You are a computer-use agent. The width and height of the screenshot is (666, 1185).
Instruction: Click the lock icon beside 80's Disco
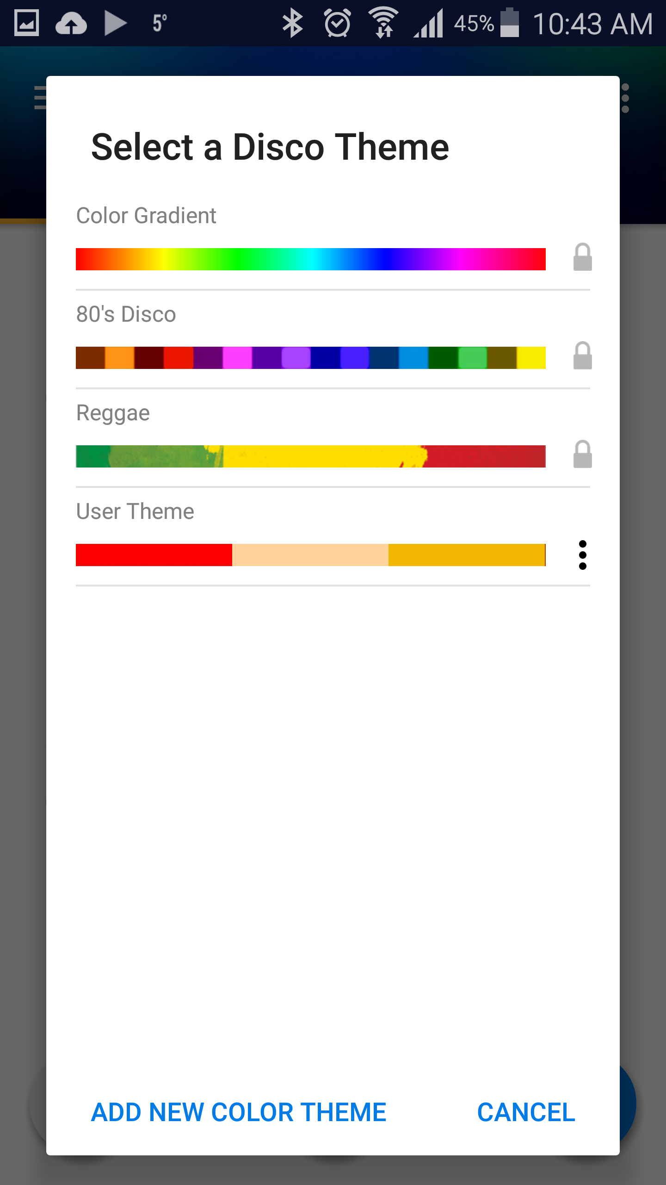click(582, 356)
